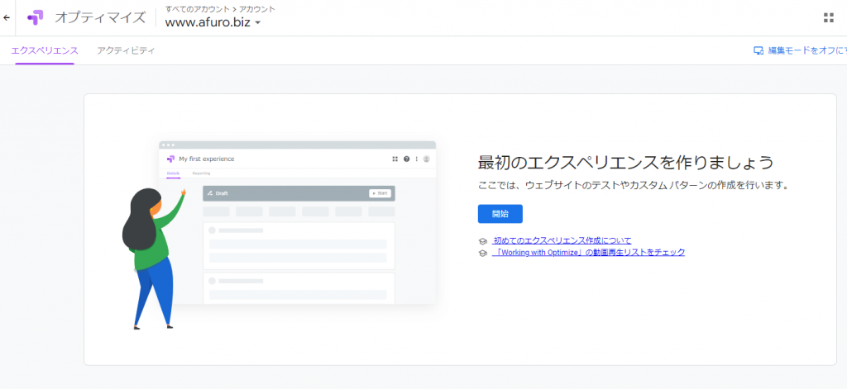847x389 pixels.
Task: Click the 編集モードをオフに link
Action: (x=806, y=50)
